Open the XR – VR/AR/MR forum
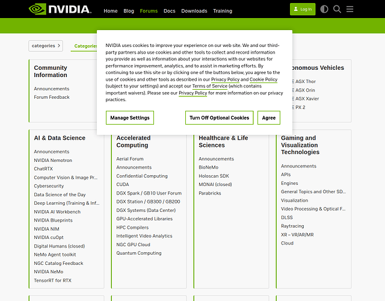385x301 pixels. click(297, 235)
